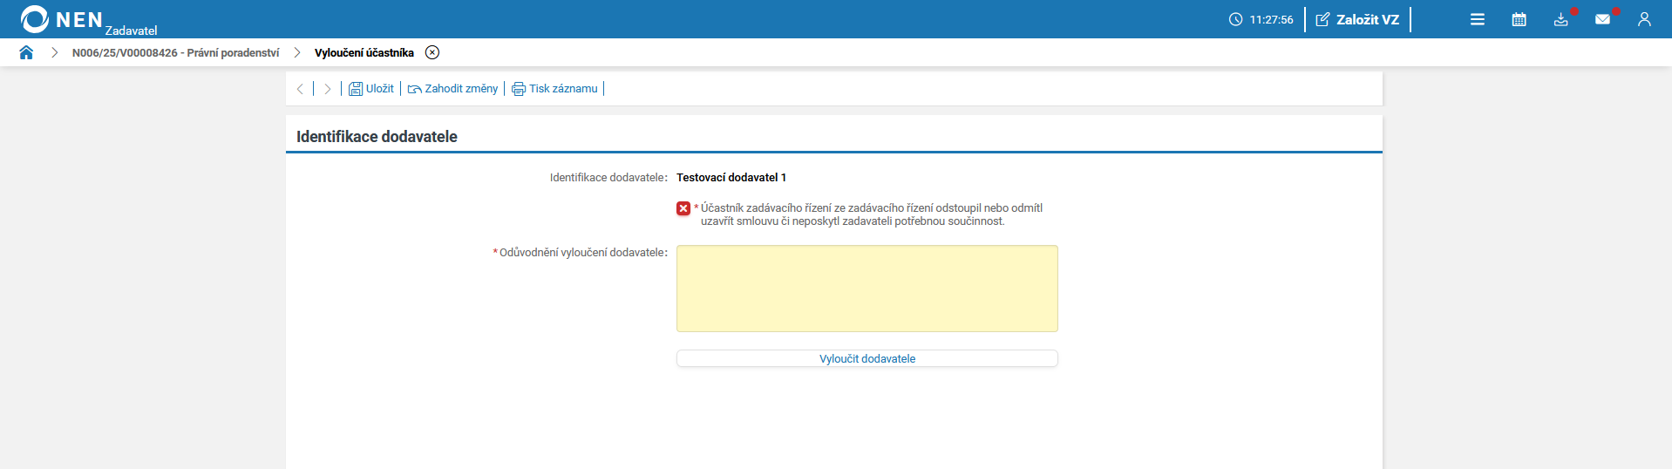This screenshot has height=469, width=1672.
Task: Expand breadcrumb chevron after home icon
Action: [54, 53]
